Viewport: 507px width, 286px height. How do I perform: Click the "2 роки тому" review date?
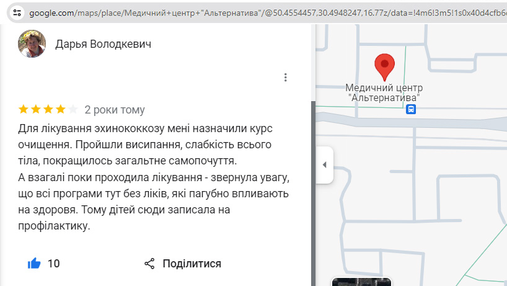(115, 110)
